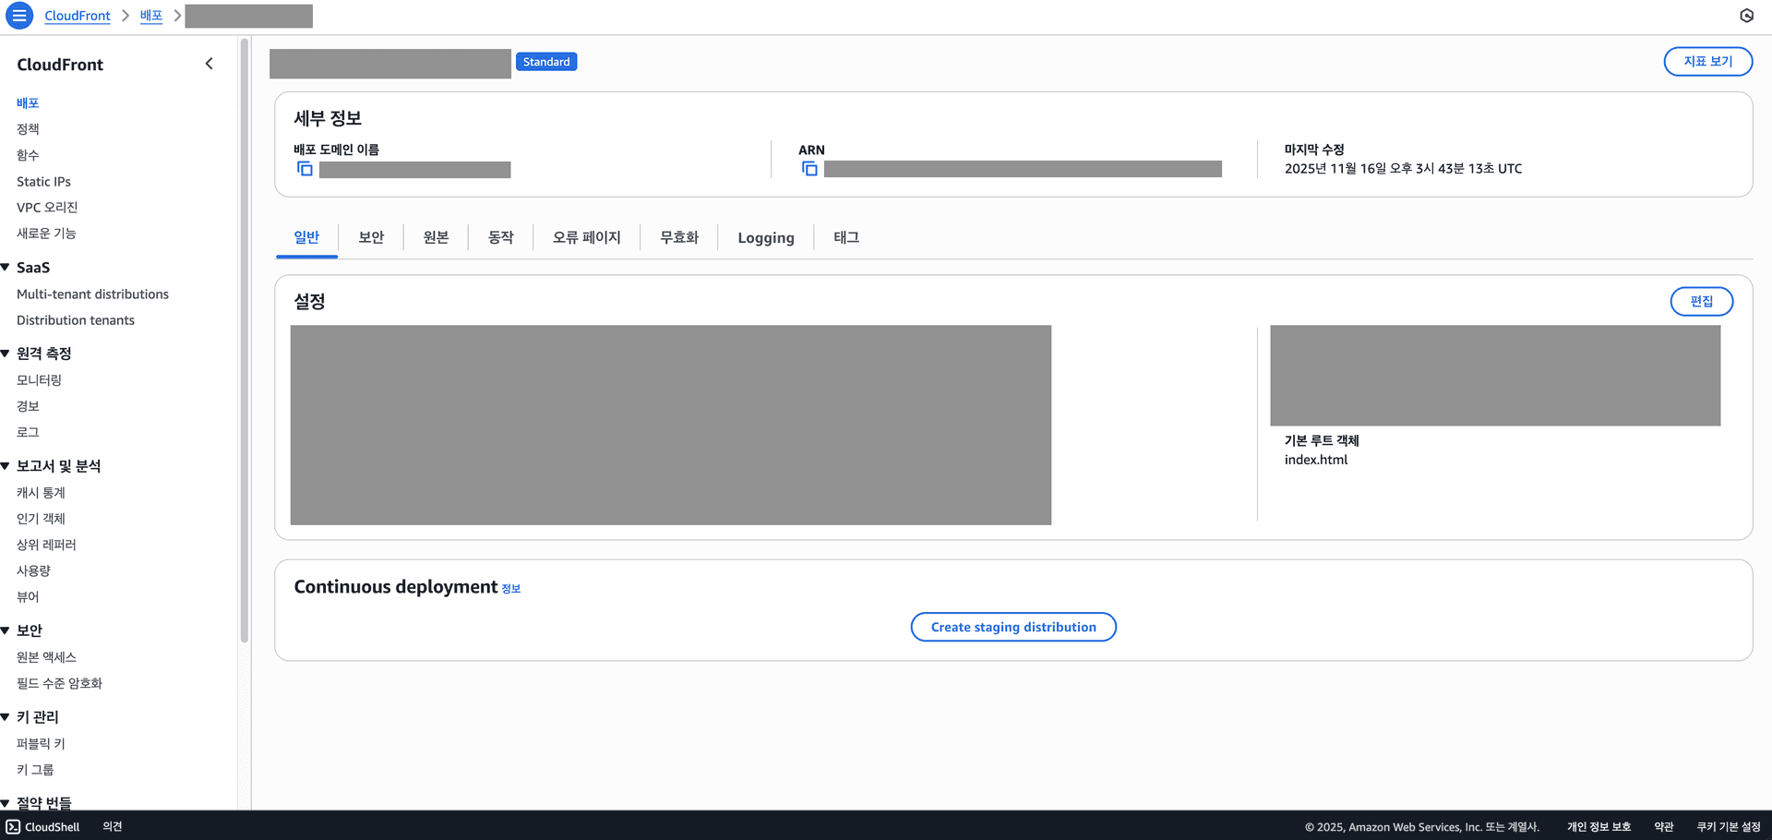Screen dimensions: 1772x840
Task: Navigate to CloudFront via the breadcrumb
Action: [77, 16]
